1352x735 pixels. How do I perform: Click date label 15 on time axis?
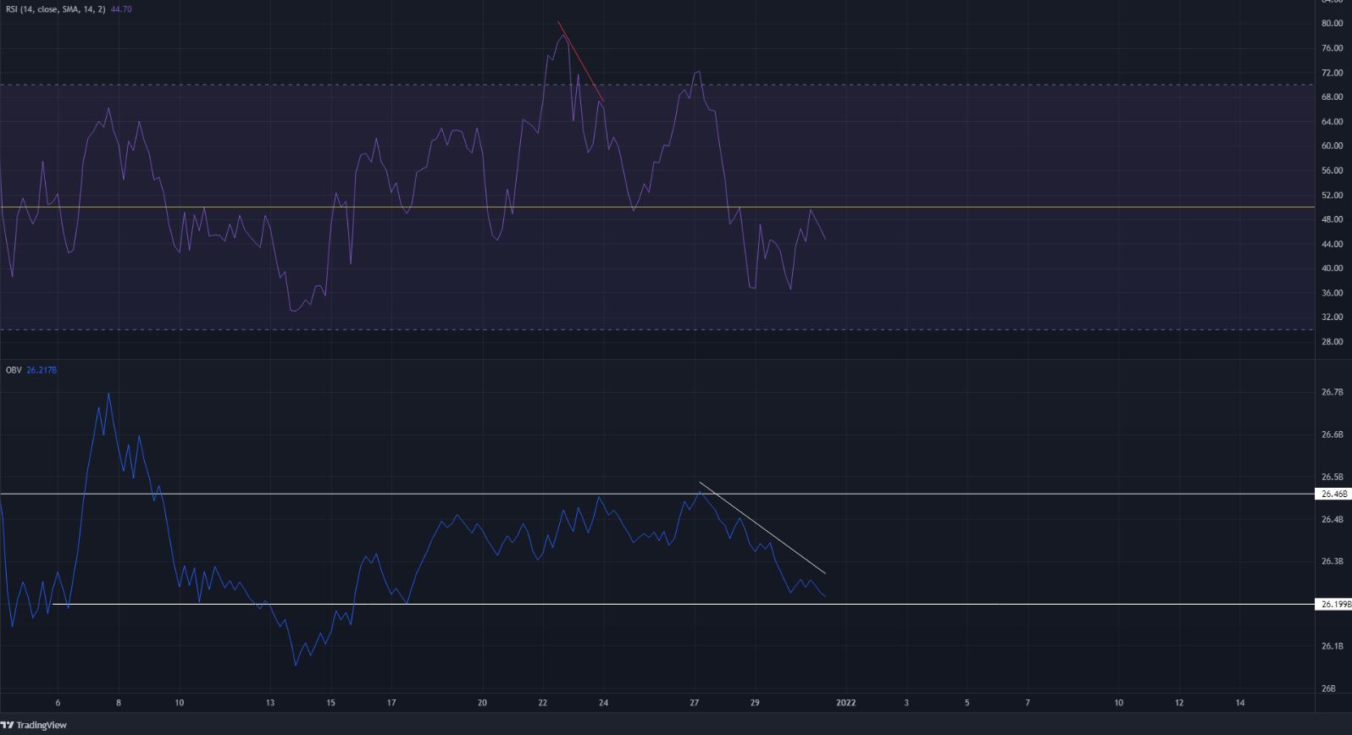[330, 702]
